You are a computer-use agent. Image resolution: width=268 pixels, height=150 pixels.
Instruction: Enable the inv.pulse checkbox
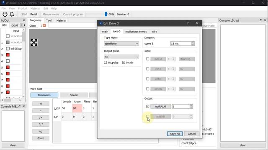pos(105,62)
